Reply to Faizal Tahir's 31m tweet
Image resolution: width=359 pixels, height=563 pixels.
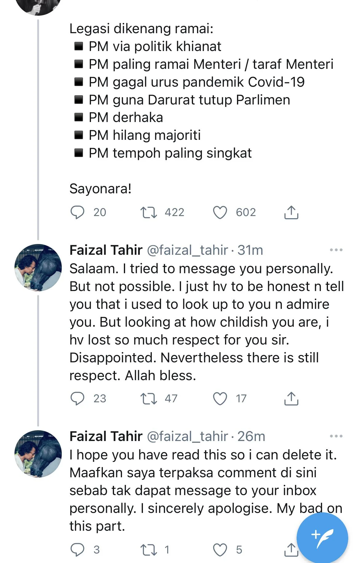77,399
